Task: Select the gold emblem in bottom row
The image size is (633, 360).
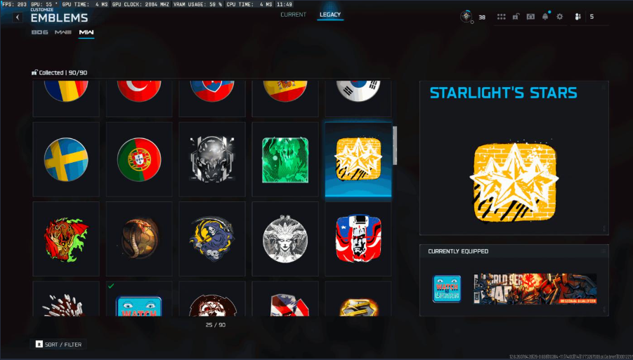Action: [358, 299]
